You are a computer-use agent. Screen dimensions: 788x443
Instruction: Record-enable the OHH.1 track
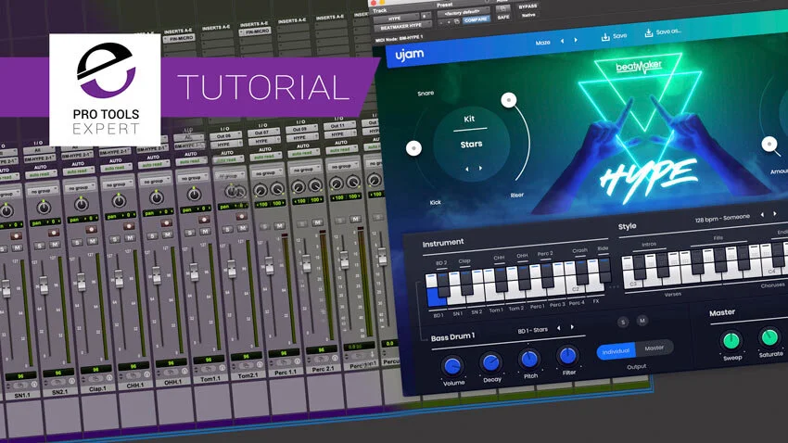point(166,223)
